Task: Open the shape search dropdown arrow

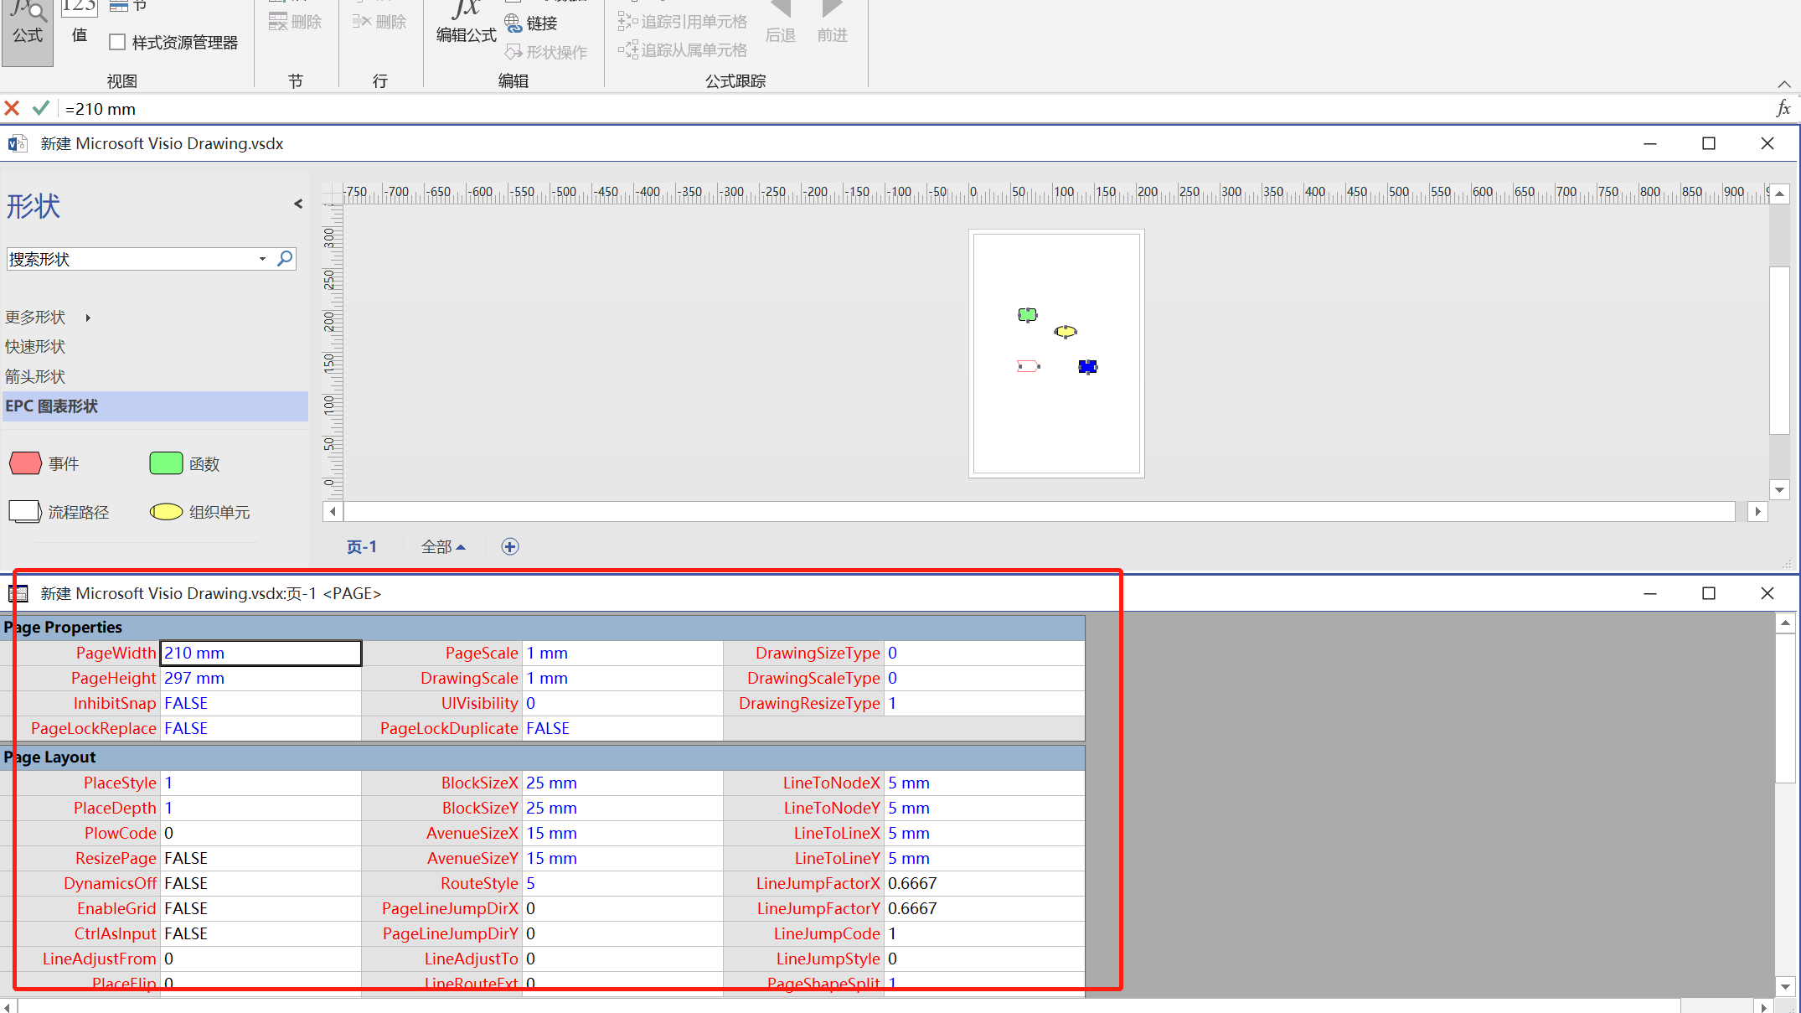Action: [263, 259]
